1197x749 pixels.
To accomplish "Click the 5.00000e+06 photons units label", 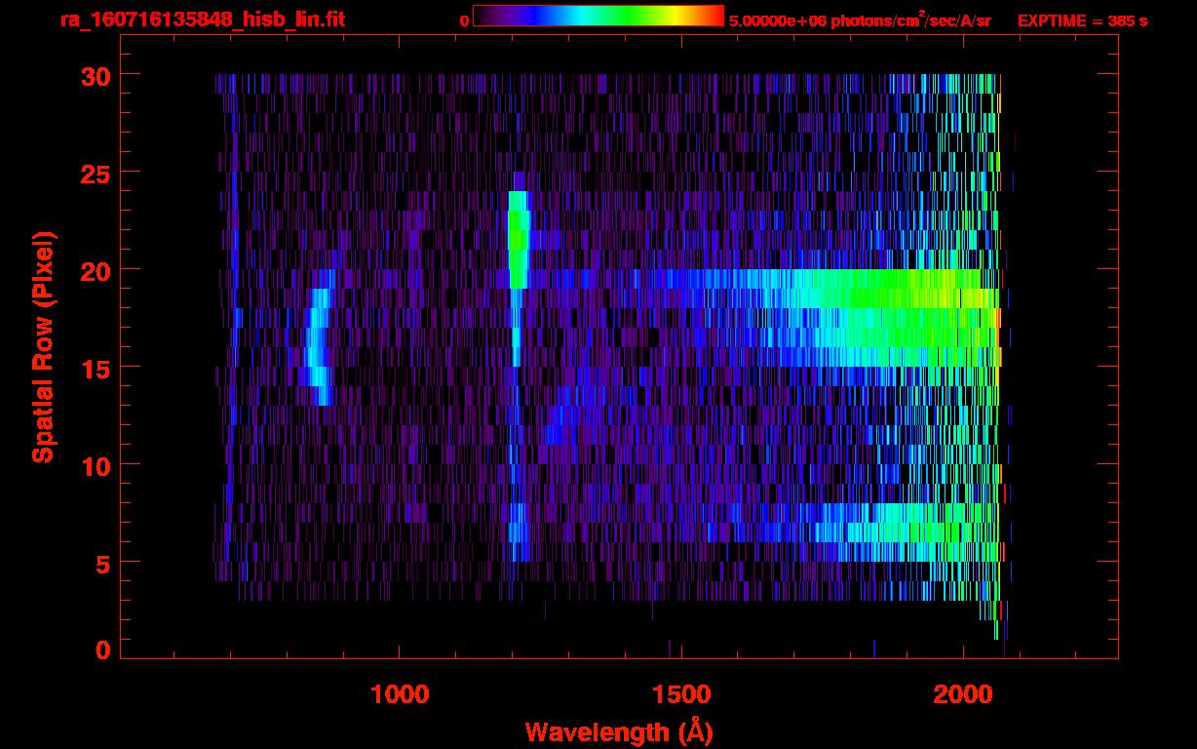I will coord(861,20).
